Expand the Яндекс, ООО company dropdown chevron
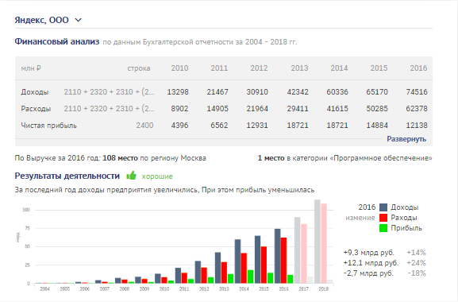 (79, 20)
